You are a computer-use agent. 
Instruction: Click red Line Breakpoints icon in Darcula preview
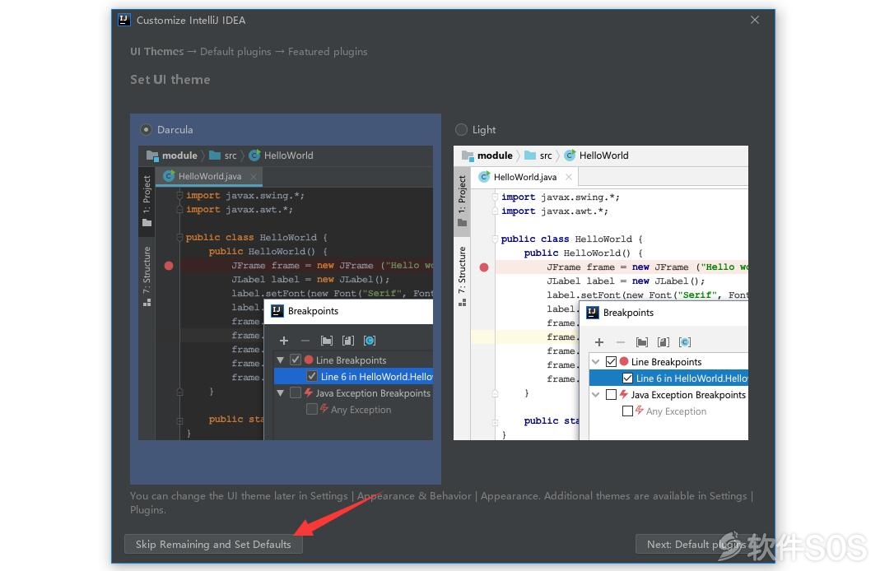[x=308, y=360]
